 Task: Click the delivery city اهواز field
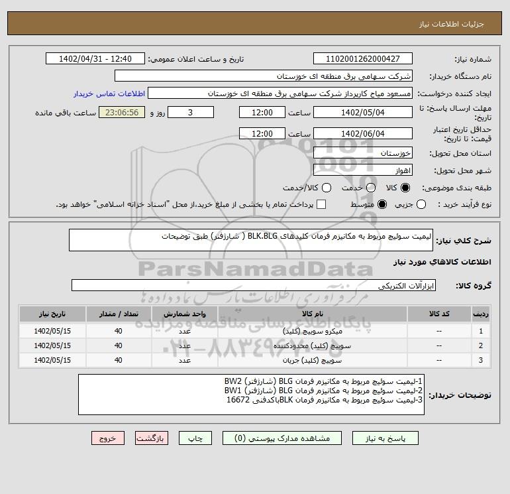point(363,170)
